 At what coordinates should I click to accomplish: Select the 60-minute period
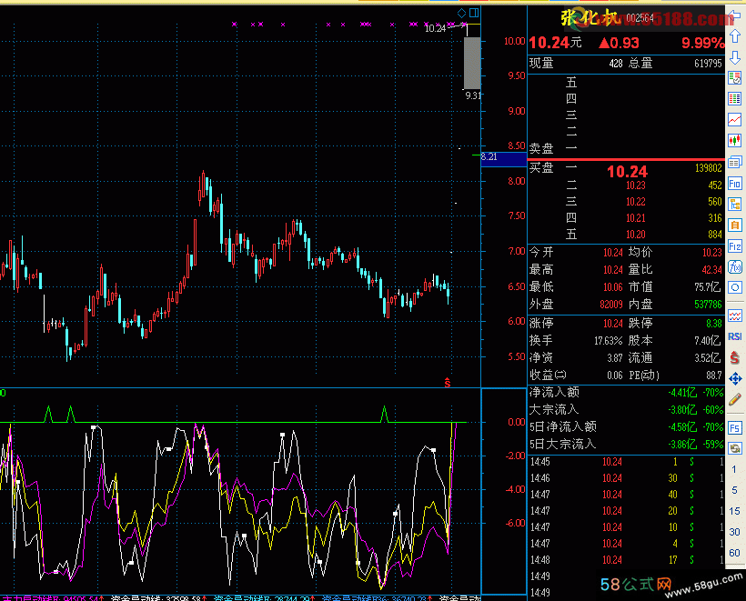[734, 553]
